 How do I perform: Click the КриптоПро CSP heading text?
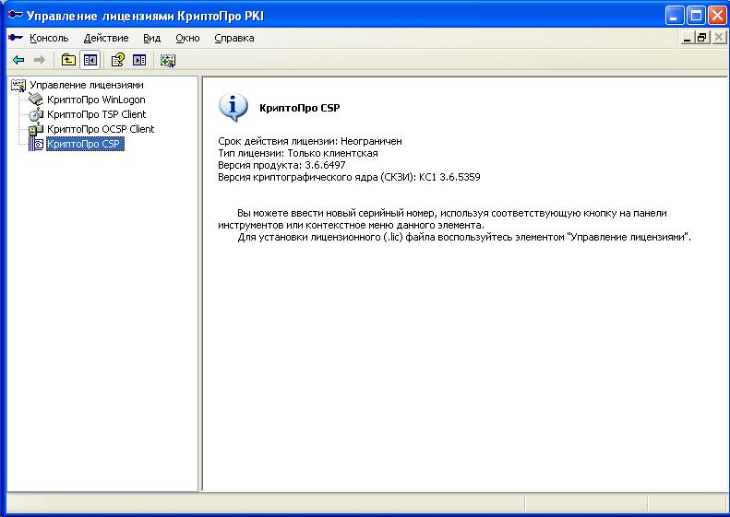pos(299,108)
